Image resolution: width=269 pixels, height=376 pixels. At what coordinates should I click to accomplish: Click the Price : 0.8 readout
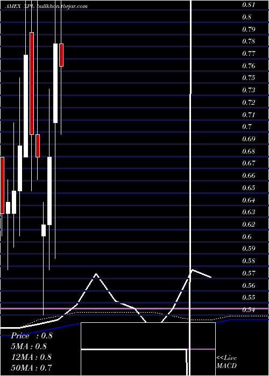(32, 336)
